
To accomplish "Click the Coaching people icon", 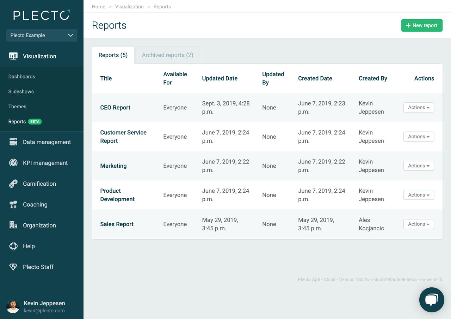I will pos(13,204).
